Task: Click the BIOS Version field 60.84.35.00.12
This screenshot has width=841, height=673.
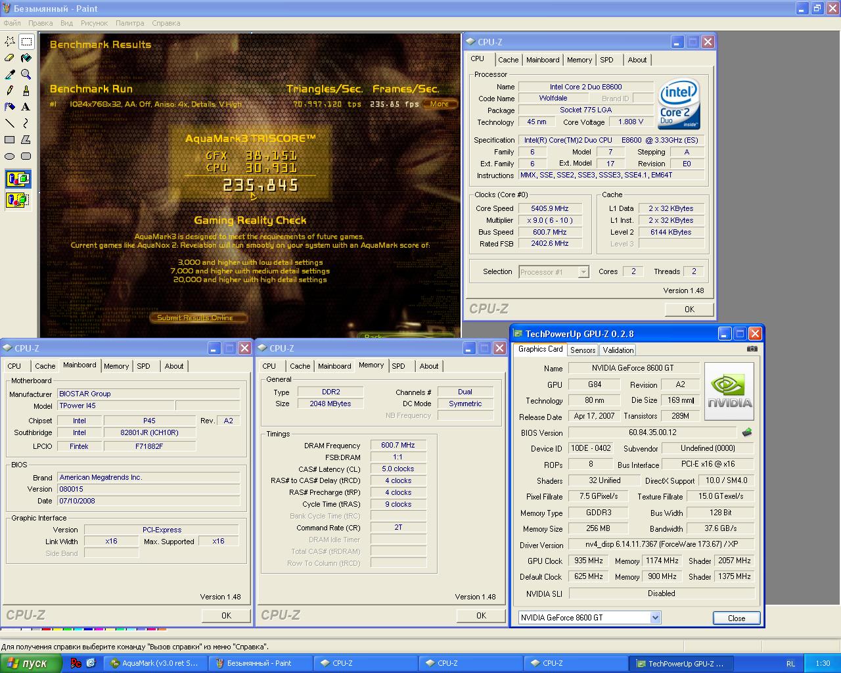Action: [652, 432]
